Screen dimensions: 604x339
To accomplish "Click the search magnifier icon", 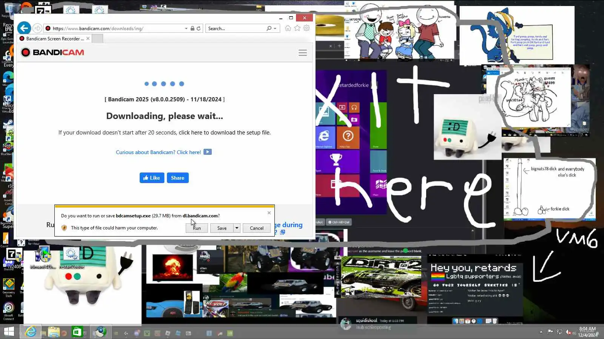I will (x=269, y=28).
